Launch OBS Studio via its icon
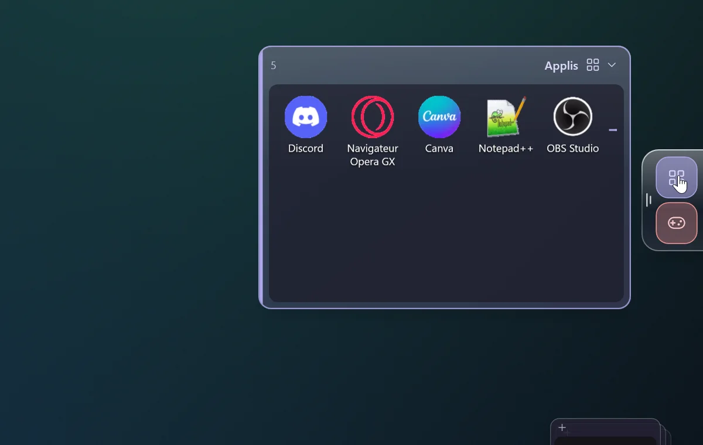Image resolution: width=703 pixels, height=445 pixels. point(573,117)
